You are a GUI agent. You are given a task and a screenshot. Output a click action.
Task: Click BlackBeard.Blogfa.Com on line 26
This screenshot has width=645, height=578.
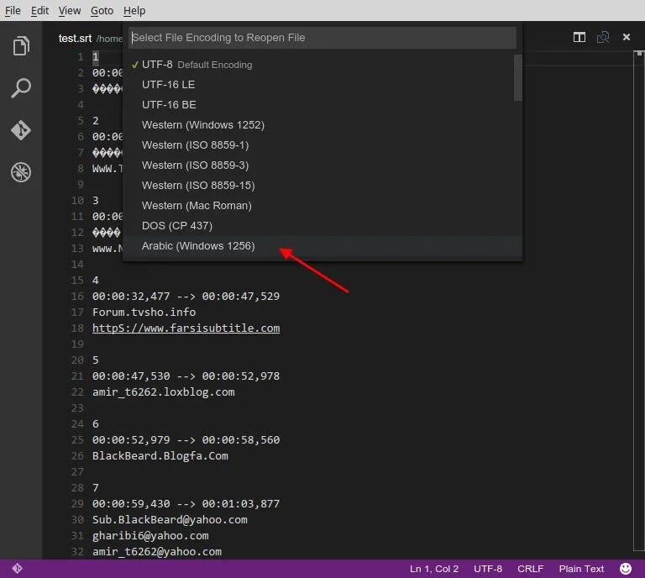(x=160, y=455)
